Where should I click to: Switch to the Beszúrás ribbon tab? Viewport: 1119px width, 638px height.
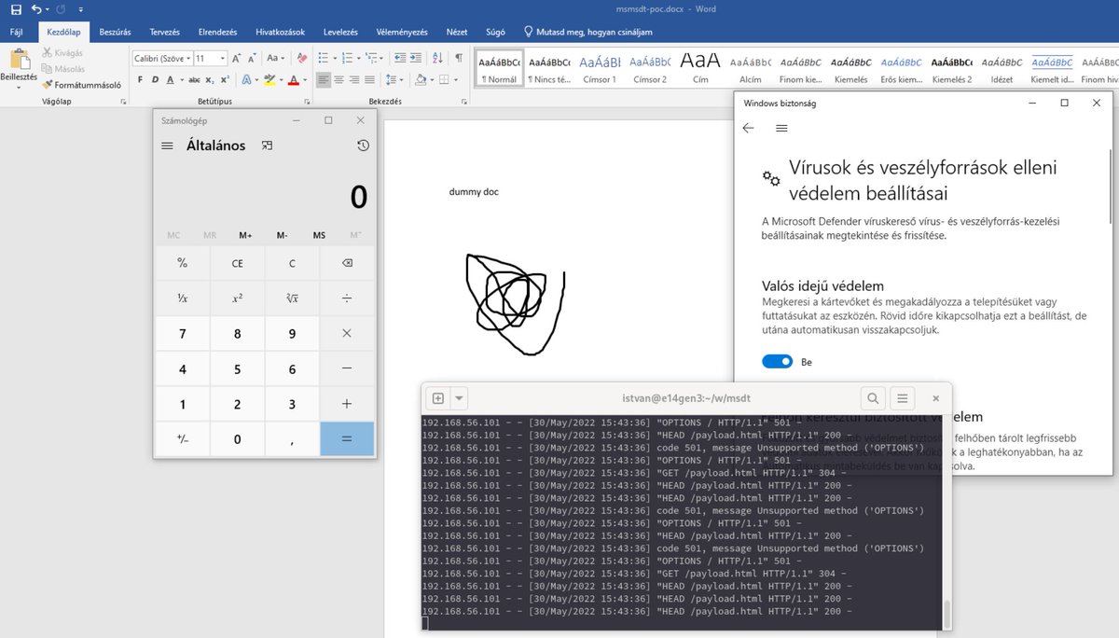(114, 31)
